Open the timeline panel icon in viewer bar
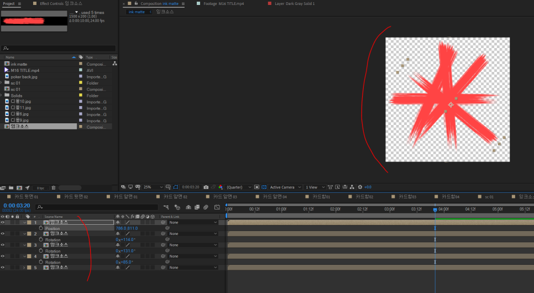The height and width of the screenshot is (293, 534). click(345, 187)
